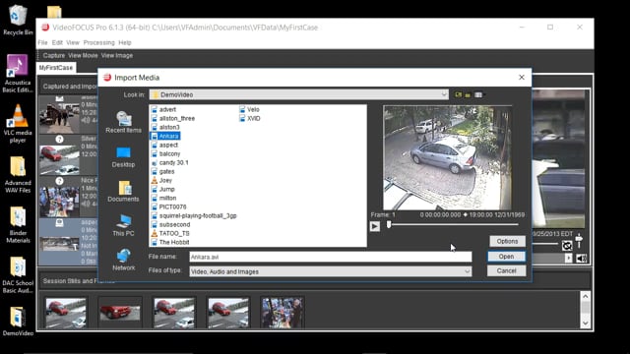Click the session stills scrollbar down arrow
This screenshot has height=354, width=630.
586,324
